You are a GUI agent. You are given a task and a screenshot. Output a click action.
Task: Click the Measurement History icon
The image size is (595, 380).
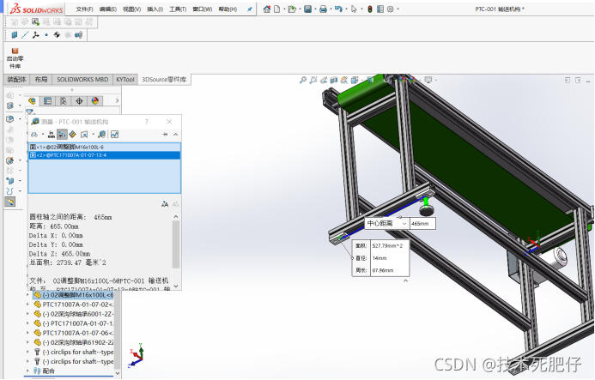(x=101, y=135)
